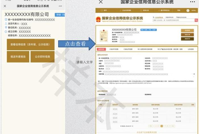The height and width of the screenshot is (134, 199).
Task: Click the lightest gold button in company card
Action: [187, 31]
